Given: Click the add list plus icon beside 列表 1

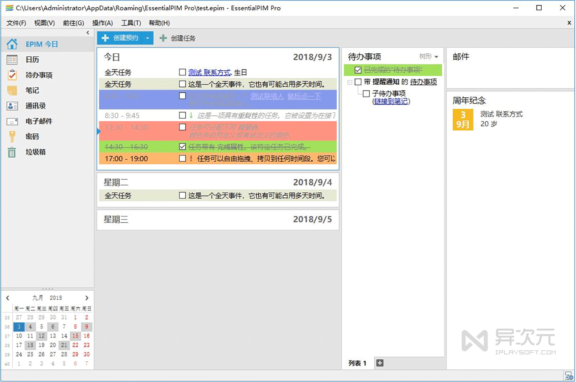Looking at the screenshot, I should pyautogui.click(x=380, y=363).
